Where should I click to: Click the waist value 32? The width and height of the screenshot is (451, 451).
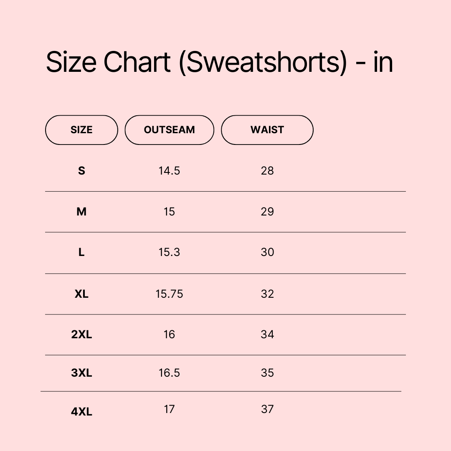point(267,294)
